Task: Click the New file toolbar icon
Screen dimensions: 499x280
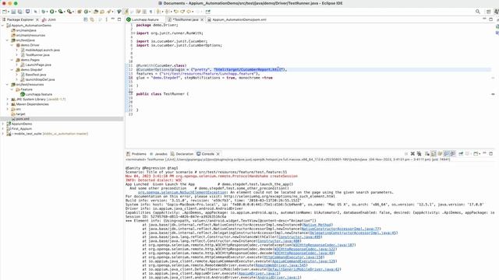Action: click(x=5, y=12)
